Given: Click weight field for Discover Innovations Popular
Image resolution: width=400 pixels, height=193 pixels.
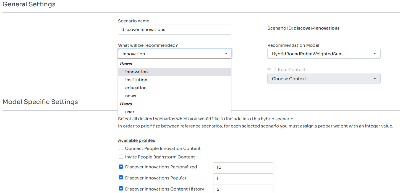Looking at the screenshot, I should pyautogui.click(x=243, y=178).
